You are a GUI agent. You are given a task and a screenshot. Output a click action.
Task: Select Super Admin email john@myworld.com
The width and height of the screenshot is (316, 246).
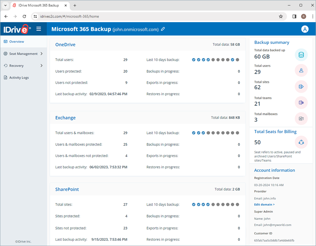point(273,225)
